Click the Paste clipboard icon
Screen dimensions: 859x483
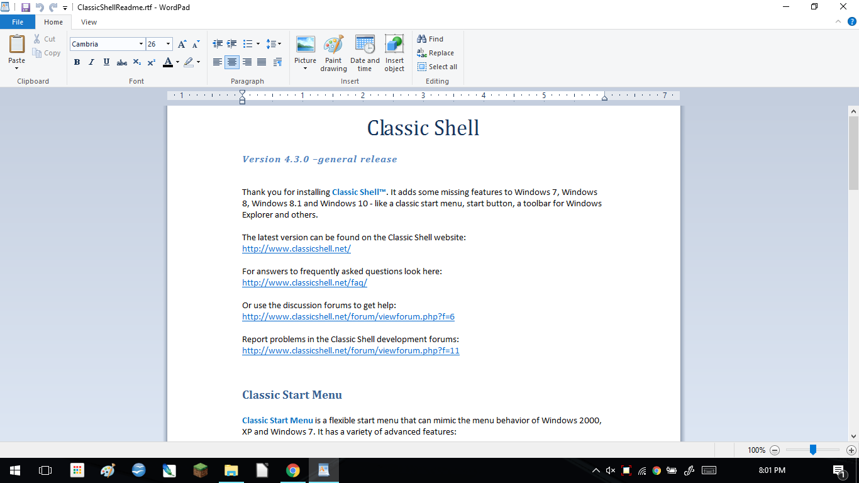pyautogui.click(x=17, y=44)
